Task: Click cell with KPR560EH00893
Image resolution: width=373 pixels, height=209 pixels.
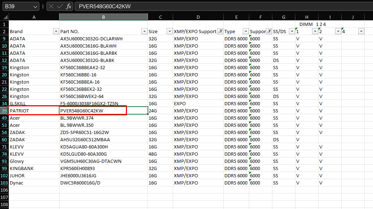Action: click(x=104, y=168)
